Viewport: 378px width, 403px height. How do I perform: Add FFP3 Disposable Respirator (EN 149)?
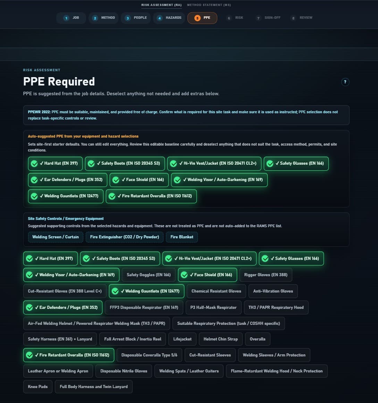[x=144, y=308]
